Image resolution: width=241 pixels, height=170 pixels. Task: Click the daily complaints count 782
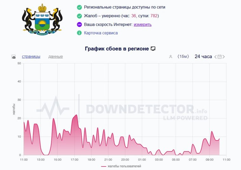(154, 16)
